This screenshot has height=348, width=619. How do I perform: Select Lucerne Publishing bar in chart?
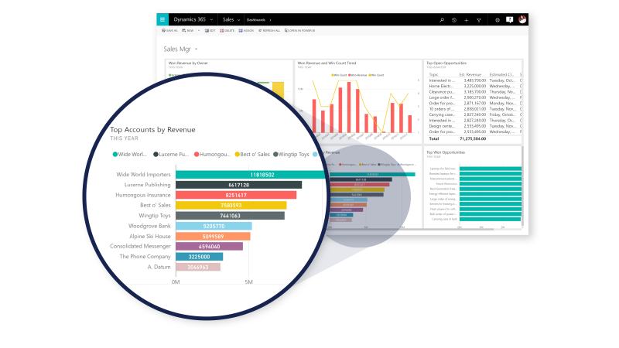pyautogui.click(x=239, y=185)
